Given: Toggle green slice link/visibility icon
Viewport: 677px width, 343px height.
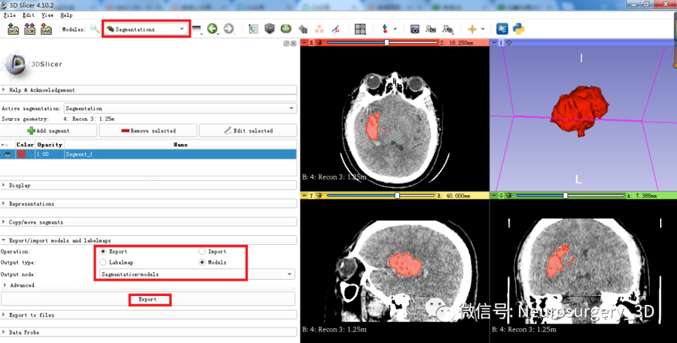Looking at the screenshot, I should (508, 196).
